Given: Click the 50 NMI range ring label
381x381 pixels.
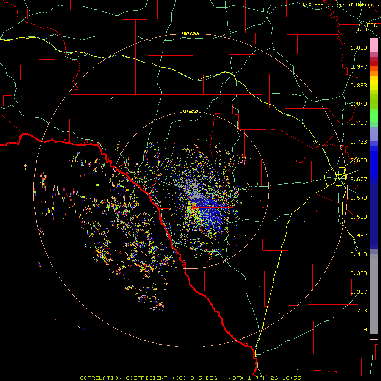Looking at the screenshot, I should click(x=190, y=112).
